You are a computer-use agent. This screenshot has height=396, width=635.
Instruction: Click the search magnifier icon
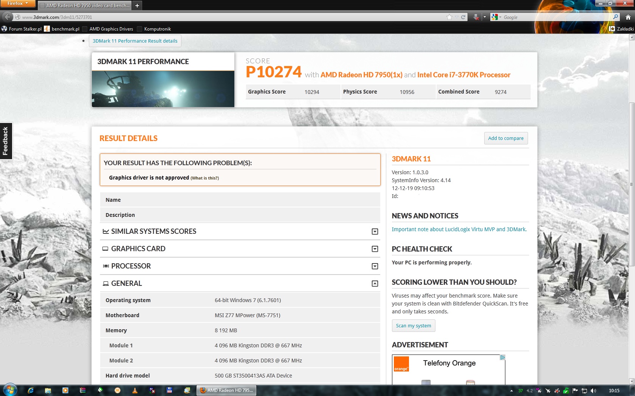pyautogui.click(x=615, y=17)
